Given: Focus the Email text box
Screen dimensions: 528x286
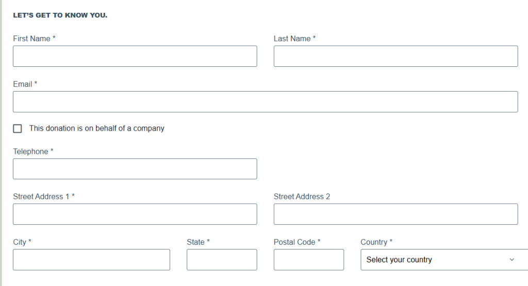Looking at the screenshot, I should click(265, 102).
